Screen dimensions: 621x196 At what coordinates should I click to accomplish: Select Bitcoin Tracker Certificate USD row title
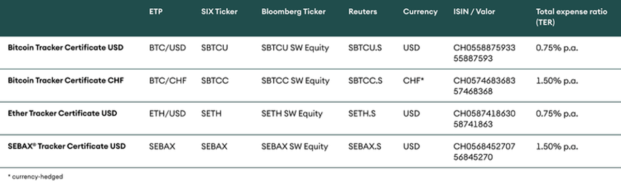point(66,47)
